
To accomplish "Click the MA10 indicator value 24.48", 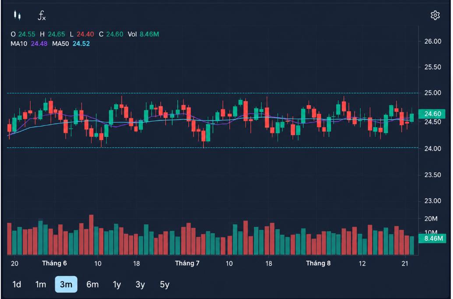I will [x=39, y=44].
